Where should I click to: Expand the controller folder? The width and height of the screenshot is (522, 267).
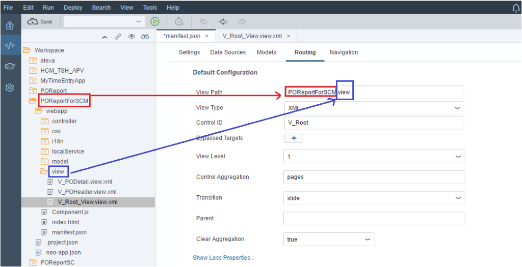click(x=44, y=121)
